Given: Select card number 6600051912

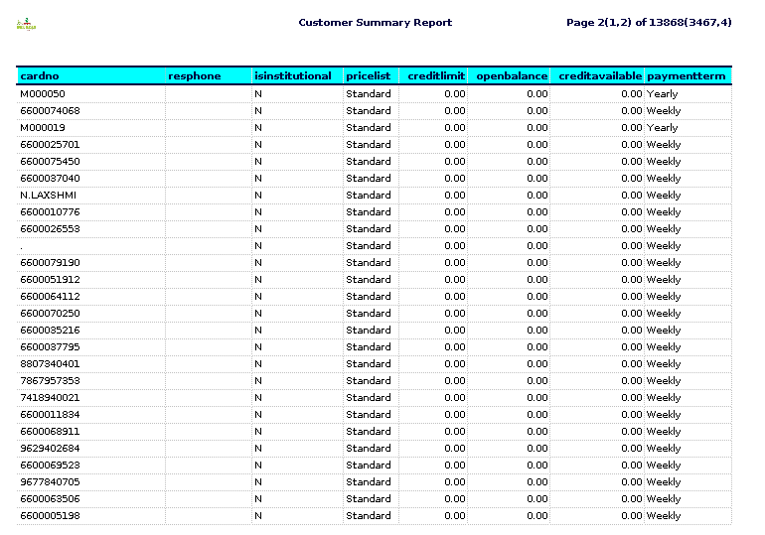Looking at the screenshot, I should point(50,280).
